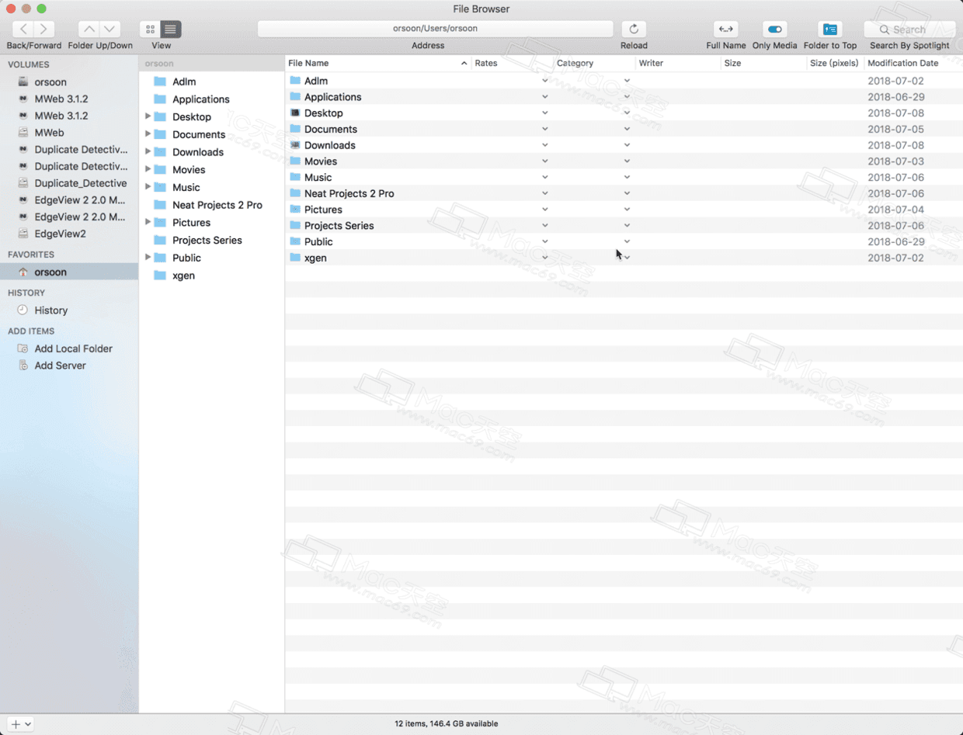Expand the Documents folder disclosure triangle
963x735 pixels.
148,134
